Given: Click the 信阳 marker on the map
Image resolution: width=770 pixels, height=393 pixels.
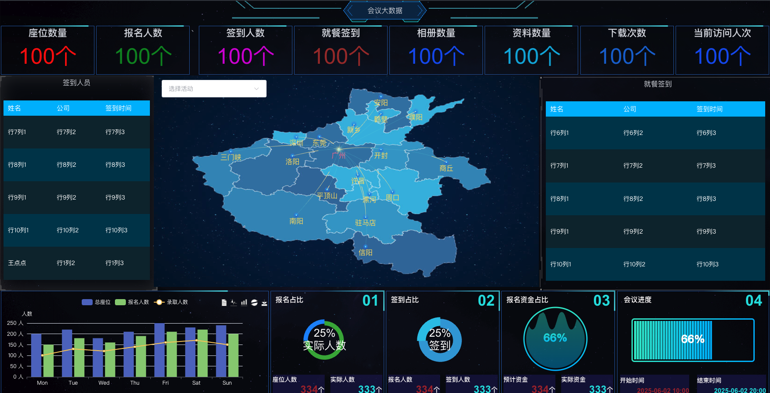Looking at the screenshot, I should click(x=365, y=247).
